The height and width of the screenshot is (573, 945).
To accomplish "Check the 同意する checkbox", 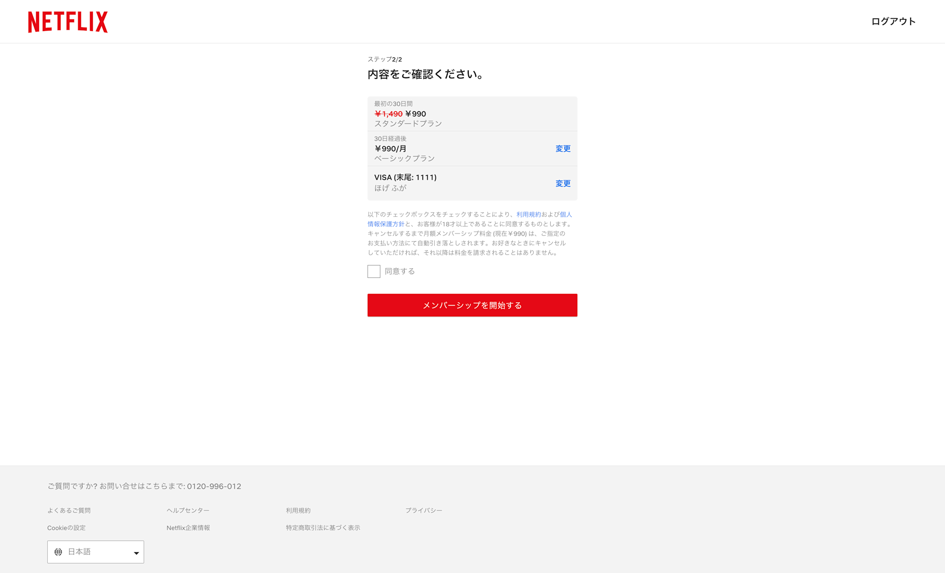I will (374, 271).
